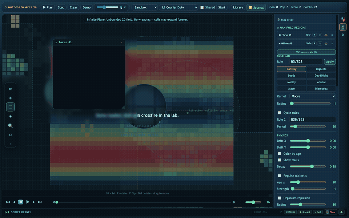Select the circle tool in left toolbar
The height and width of the screenshot is (218, 349).
[10, 135]
